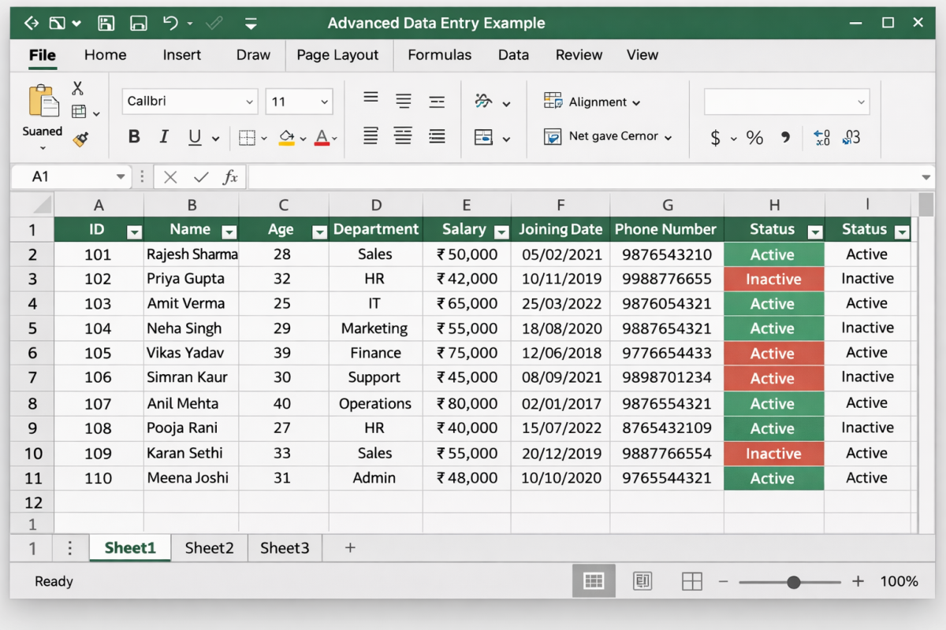The height and width of the screenshot is (630, 946).
Task: Click the zoom slider handle
Action: 794,582
